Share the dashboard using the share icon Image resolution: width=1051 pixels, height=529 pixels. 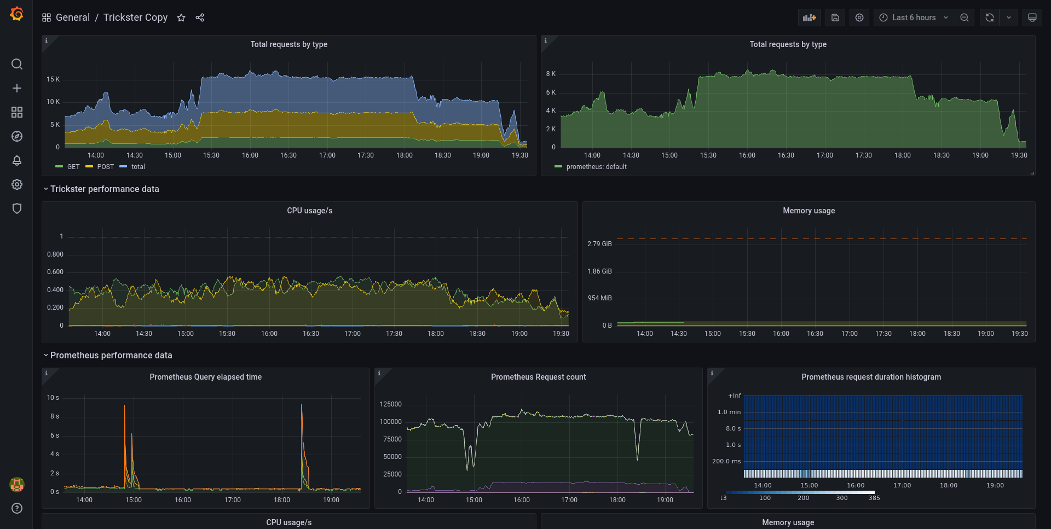pyautogui.click(x=200, y=18)
